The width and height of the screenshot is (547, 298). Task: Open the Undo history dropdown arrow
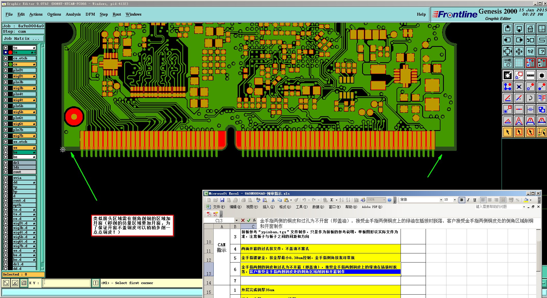(x=309, y=200)
